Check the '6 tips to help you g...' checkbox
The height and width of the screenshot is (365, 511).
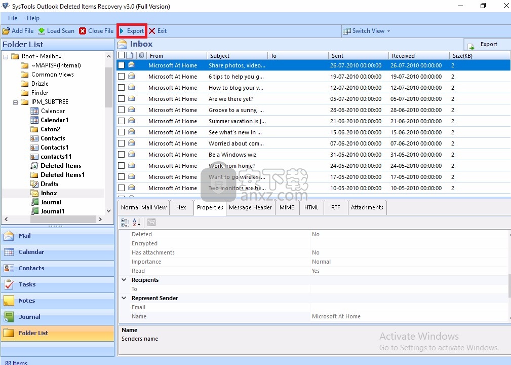121,77
